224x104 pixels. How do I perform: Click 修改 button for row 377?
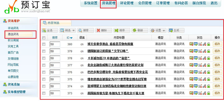click(x=217, y=65)
